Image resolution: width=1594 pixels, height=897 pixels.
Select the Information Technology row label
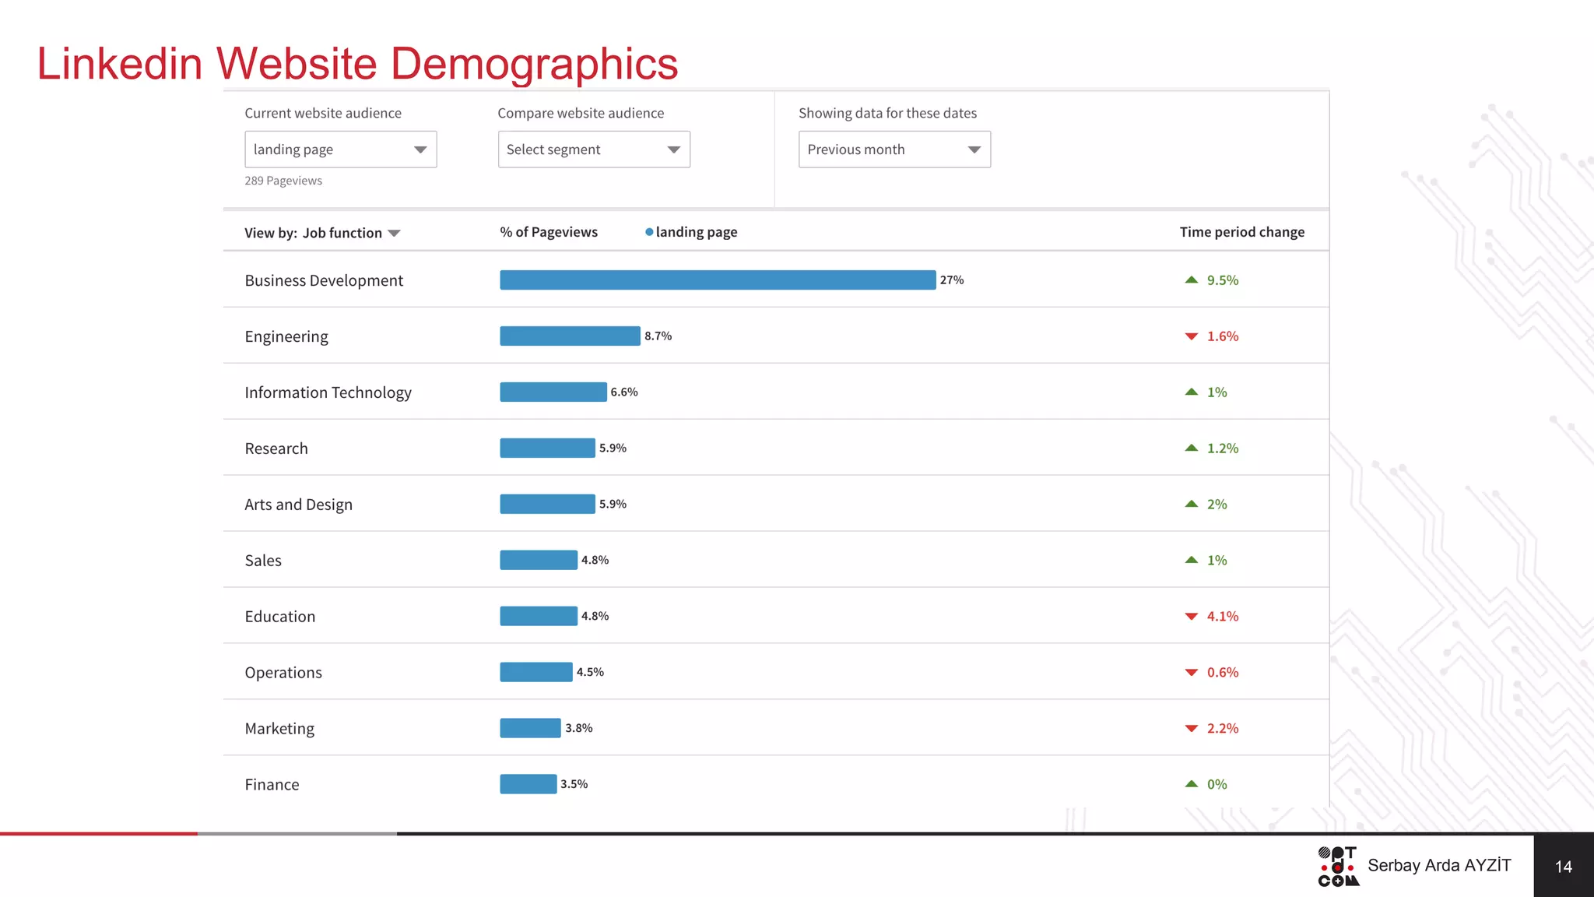click(x=328, y=392)
